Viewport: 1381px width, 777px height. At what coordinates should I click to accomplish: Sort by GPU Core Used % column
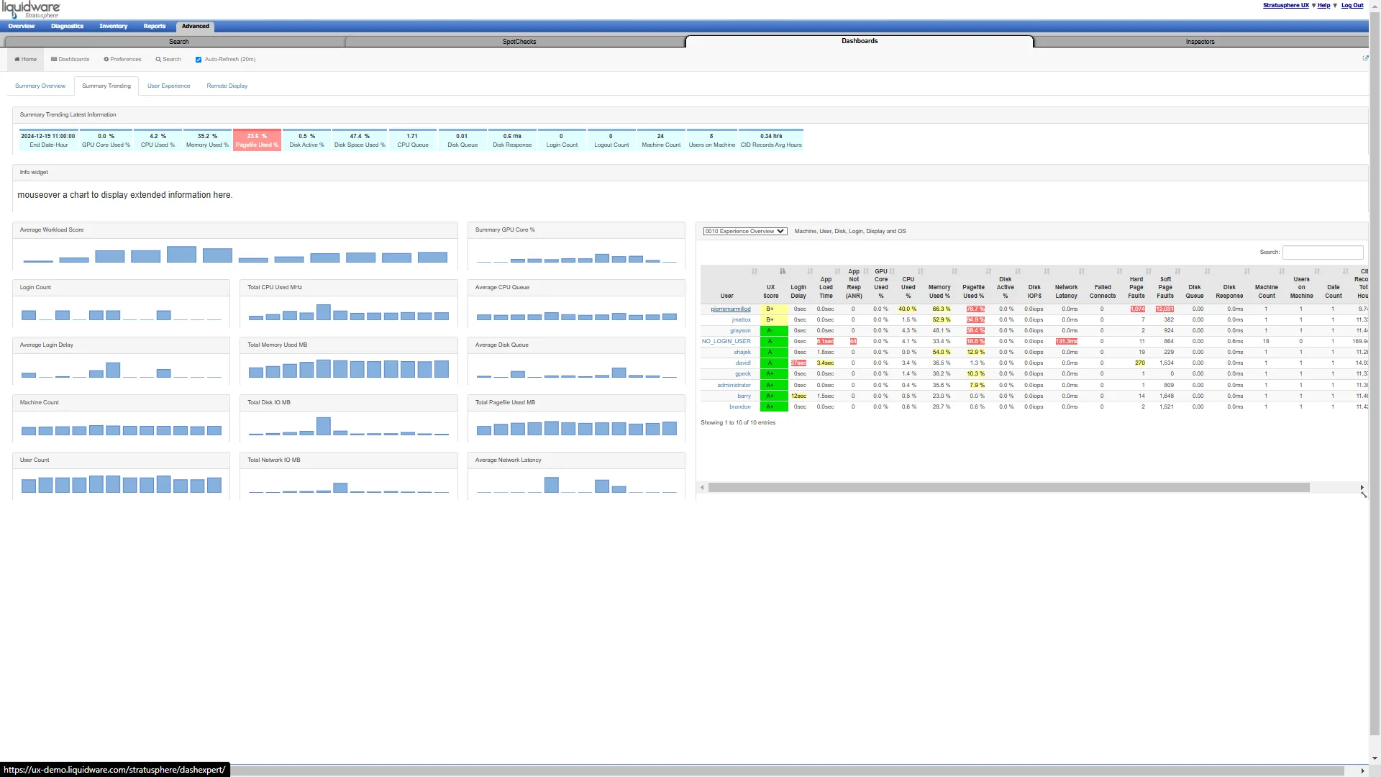tap(892, 271)
